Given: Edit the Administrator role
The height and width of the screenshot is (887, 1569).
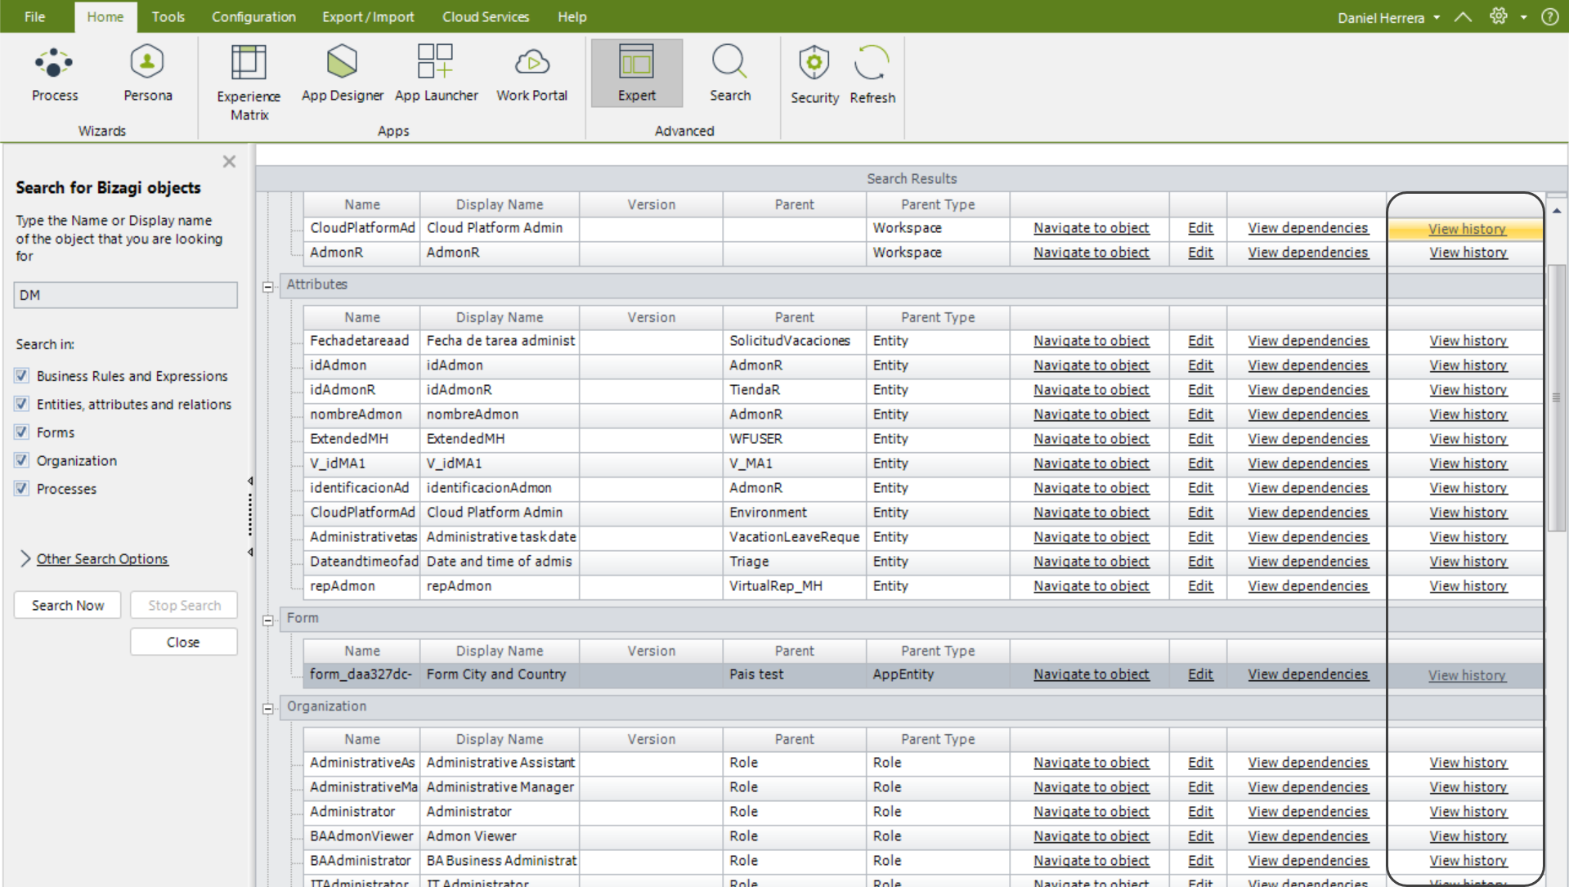Looking at the screenshot, I should pyautogui.click(x=1200, y=812).
